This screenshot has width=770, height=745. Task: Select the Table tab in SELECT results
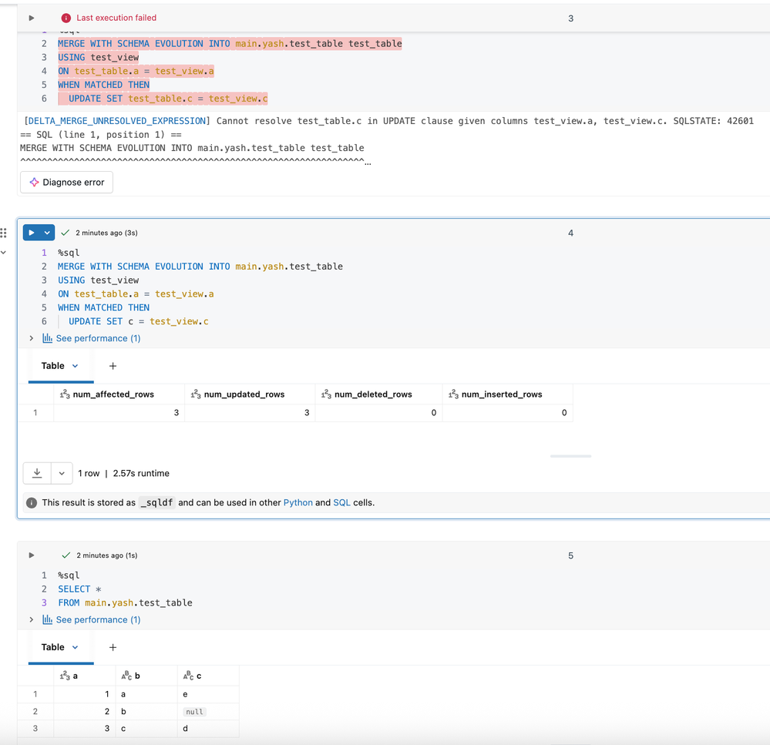[x=54, y=646]
